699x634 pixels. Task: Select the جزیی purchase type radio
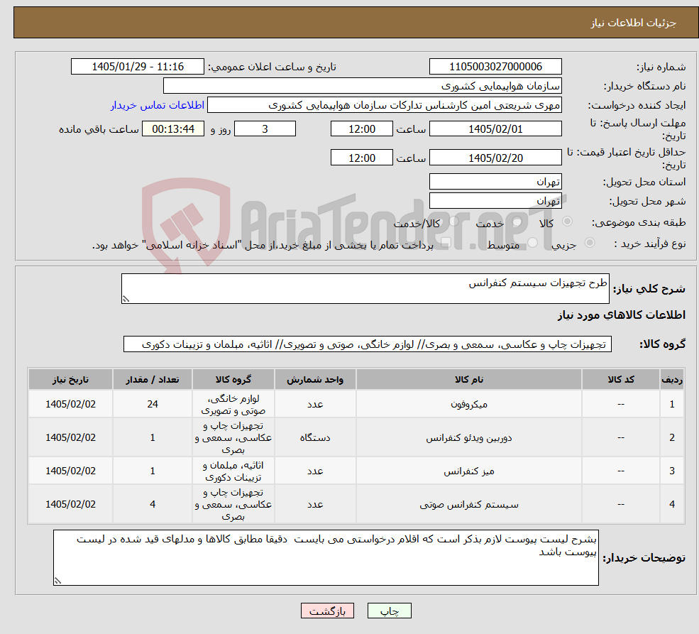coord(589,243)
